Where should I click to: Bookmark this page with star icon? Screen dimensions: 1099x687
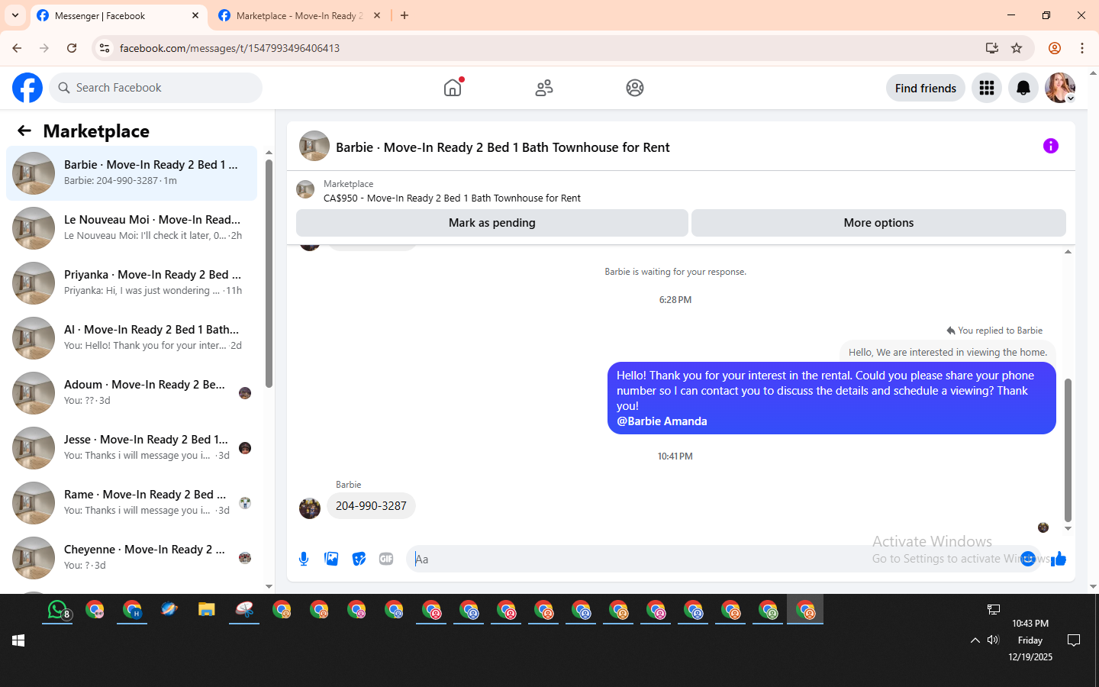click(x=1017, y=48)
